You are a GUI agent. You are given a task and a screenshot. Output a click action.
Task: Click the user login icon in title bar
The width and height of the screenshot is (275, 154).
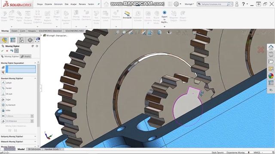coord(237,4)
